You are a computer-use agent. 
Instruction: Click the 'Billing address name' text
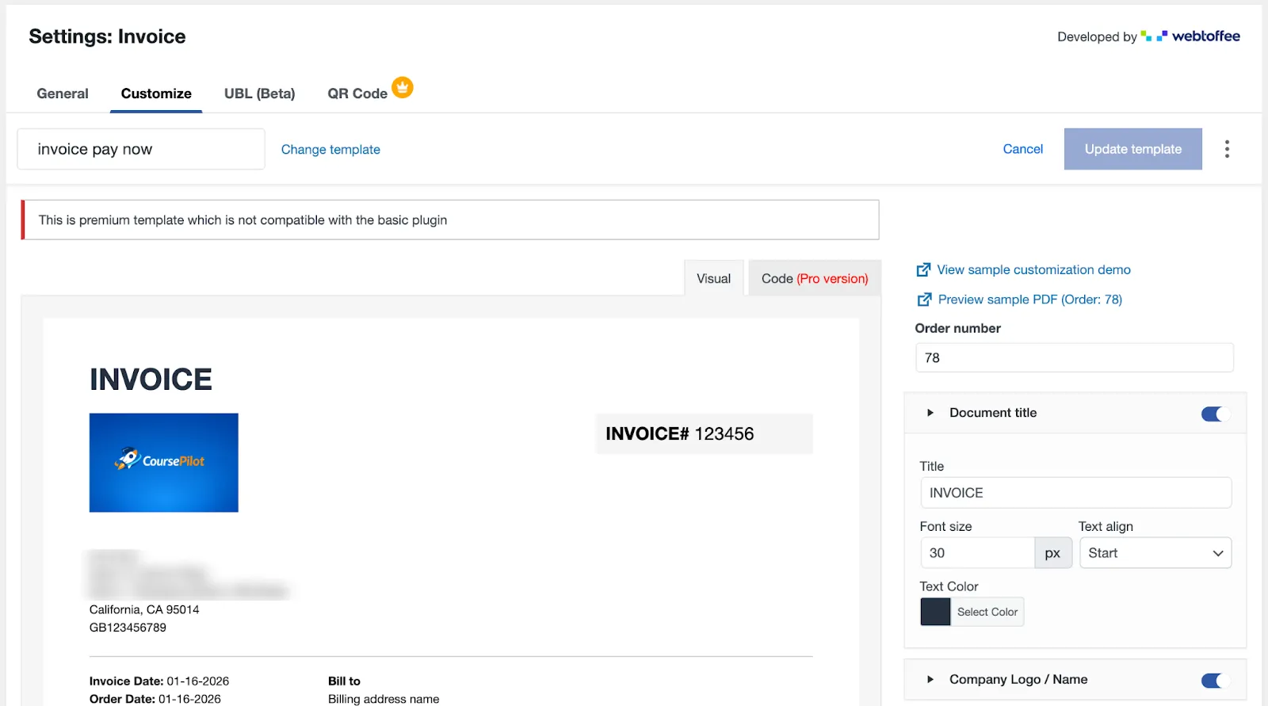[x=384, y=699]
